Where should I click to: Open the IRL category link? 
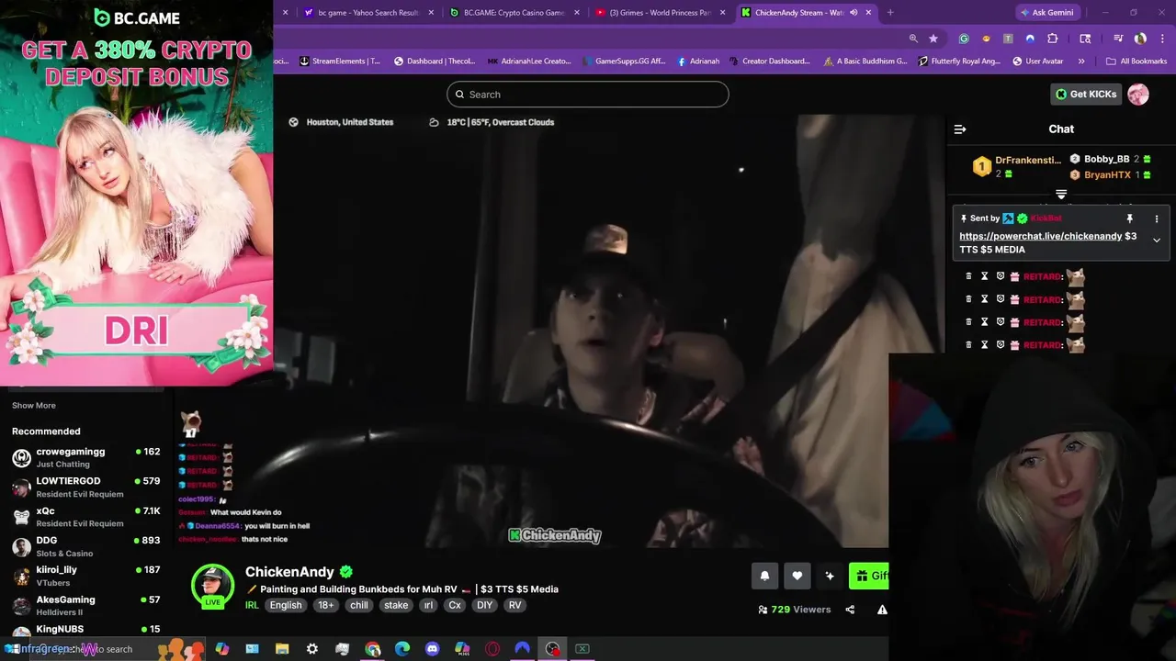[x=252, y=605]
